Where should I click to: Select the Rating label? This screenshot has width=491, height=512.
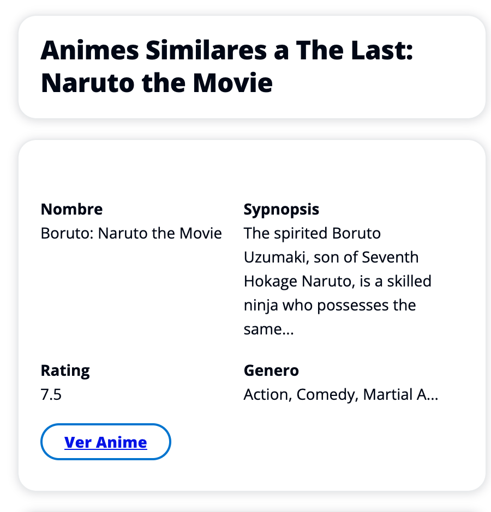(65, 370)
